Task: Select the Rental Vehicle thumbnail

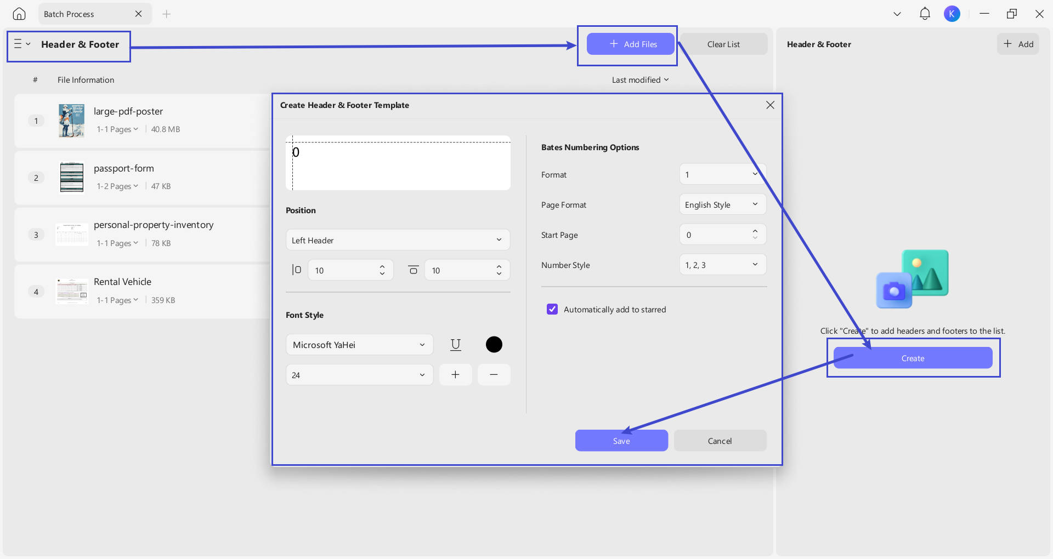Action: 72,291
